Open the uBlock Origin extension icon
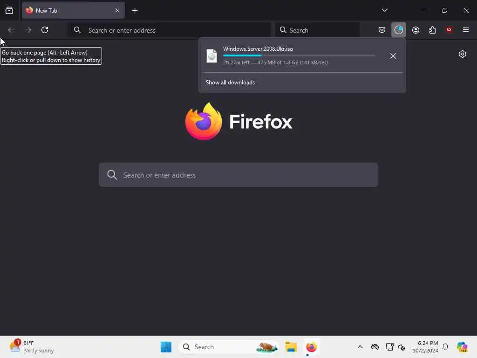 click(449, 30)
